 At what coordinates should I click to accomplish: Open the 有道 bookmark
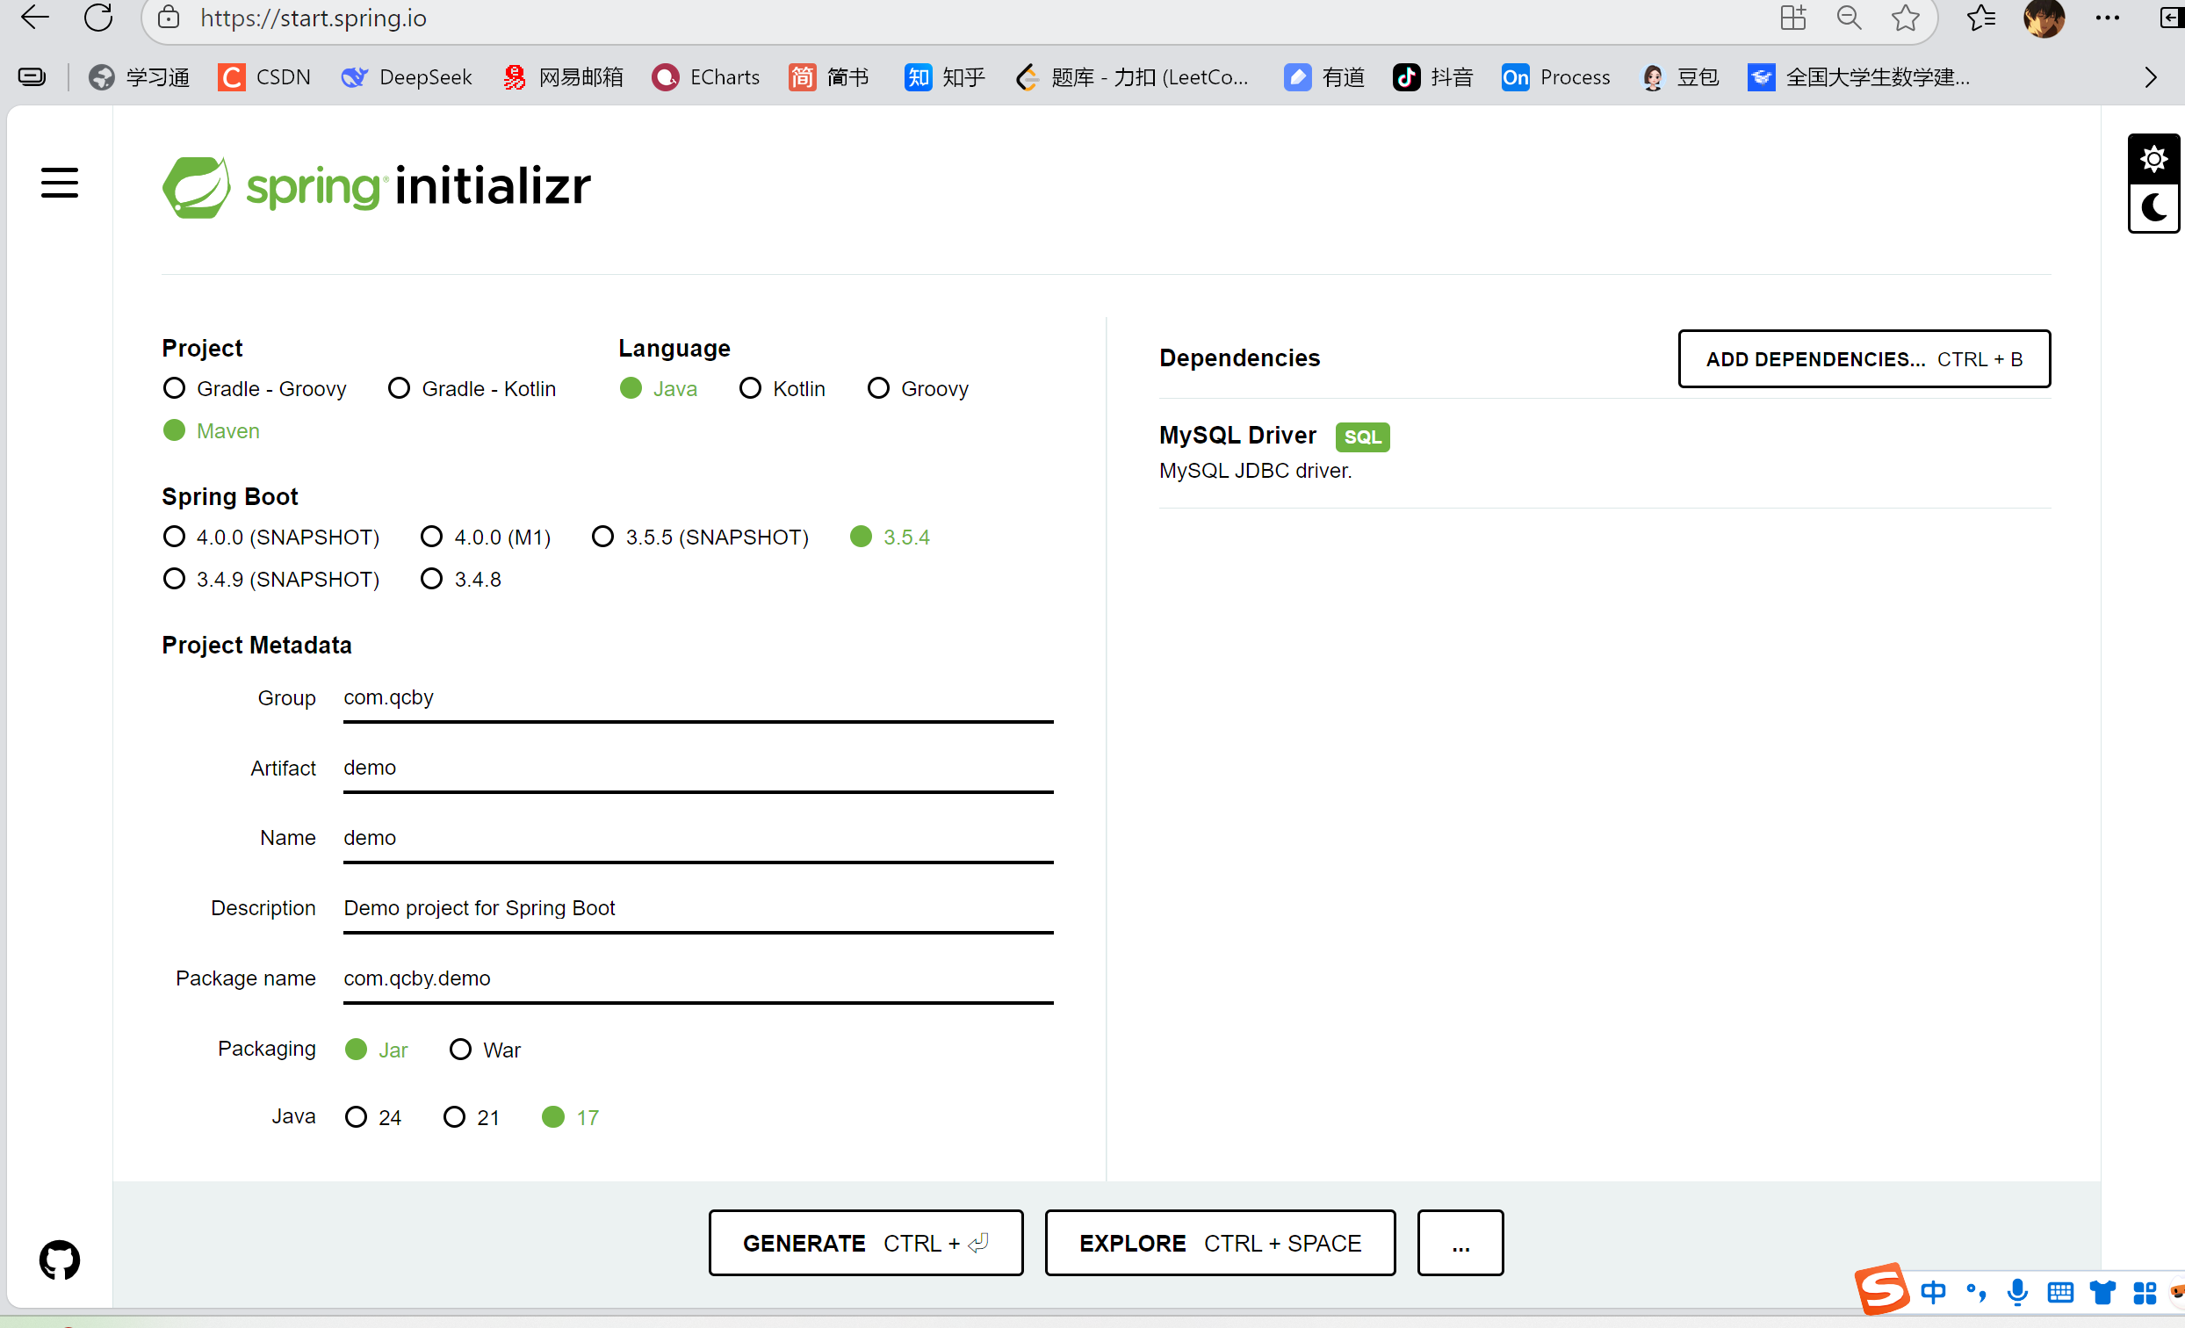(1324, 77)
